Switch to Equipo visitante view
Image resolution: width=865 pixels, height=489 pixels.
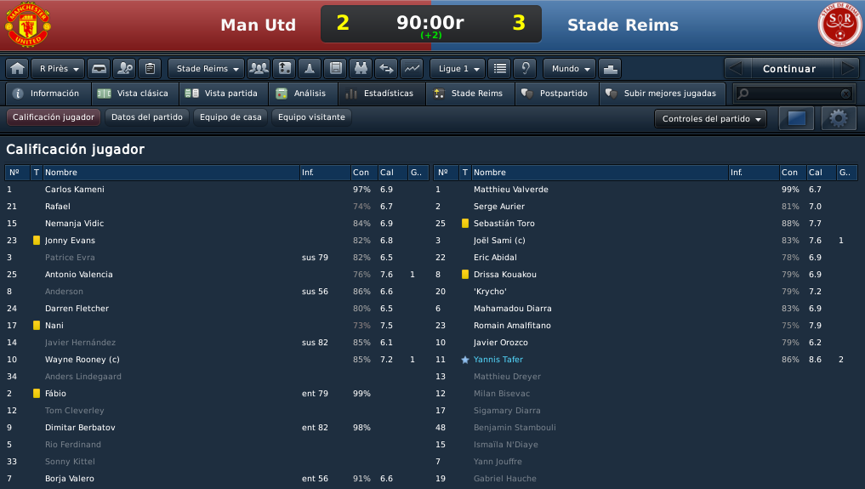(311, 117)
